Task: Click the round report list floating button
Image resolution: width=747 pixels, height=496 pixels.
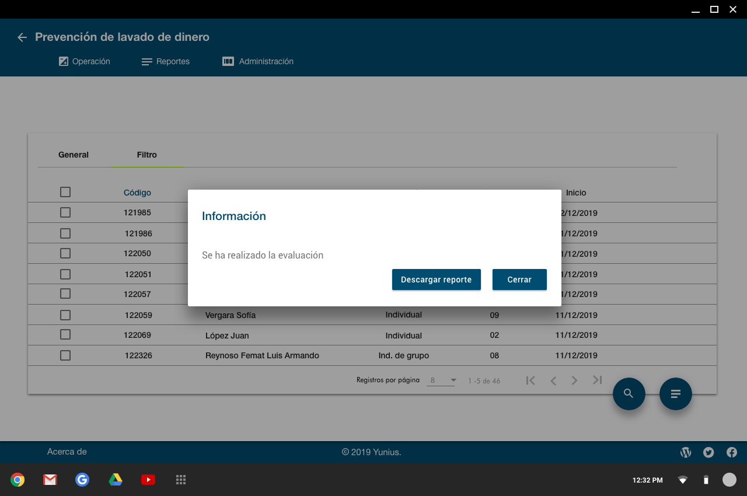Action: 675,394
